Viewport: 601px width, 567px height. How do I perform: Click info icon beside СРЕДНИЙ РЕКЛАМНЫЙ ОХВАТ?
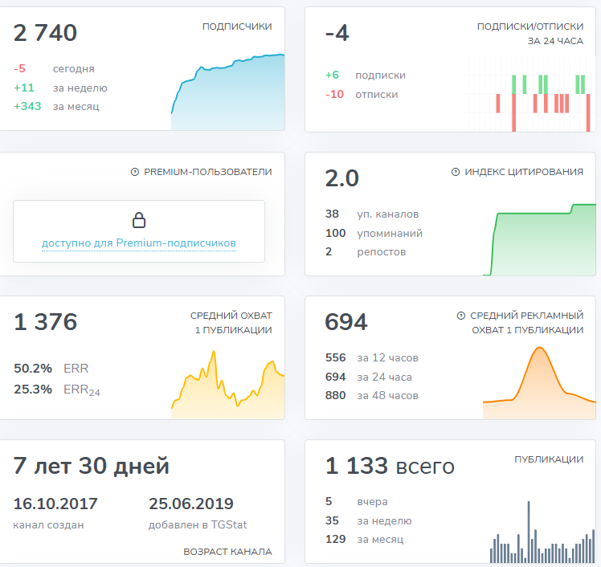click(x=461, y=316)
